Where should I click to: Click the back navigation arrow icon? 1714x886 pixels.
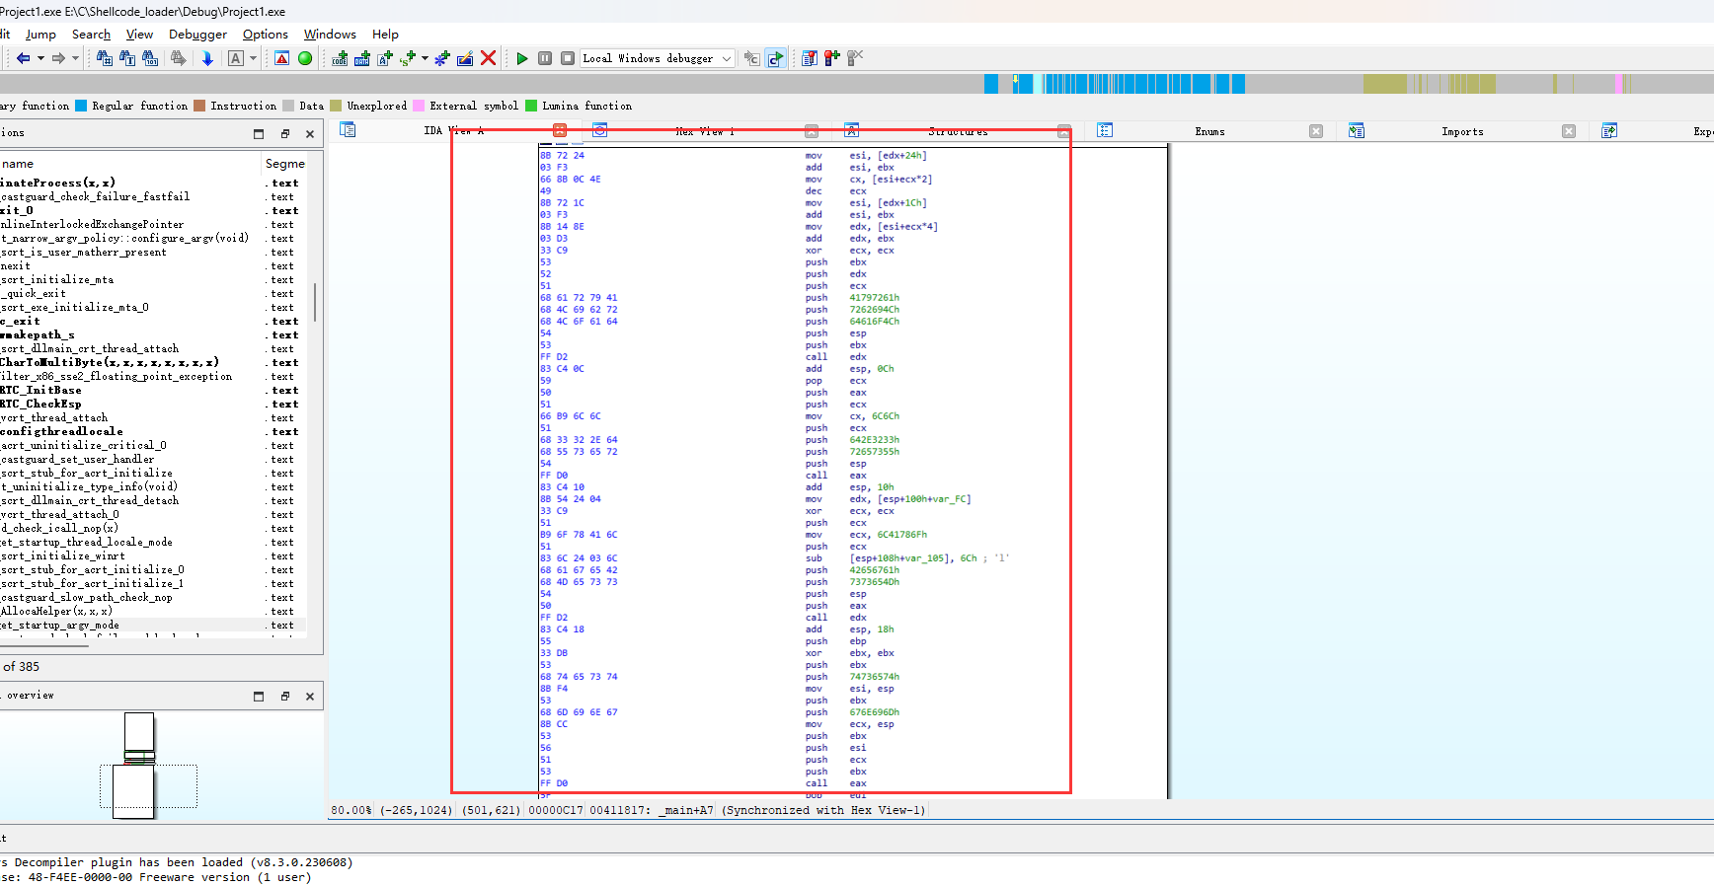23,58
